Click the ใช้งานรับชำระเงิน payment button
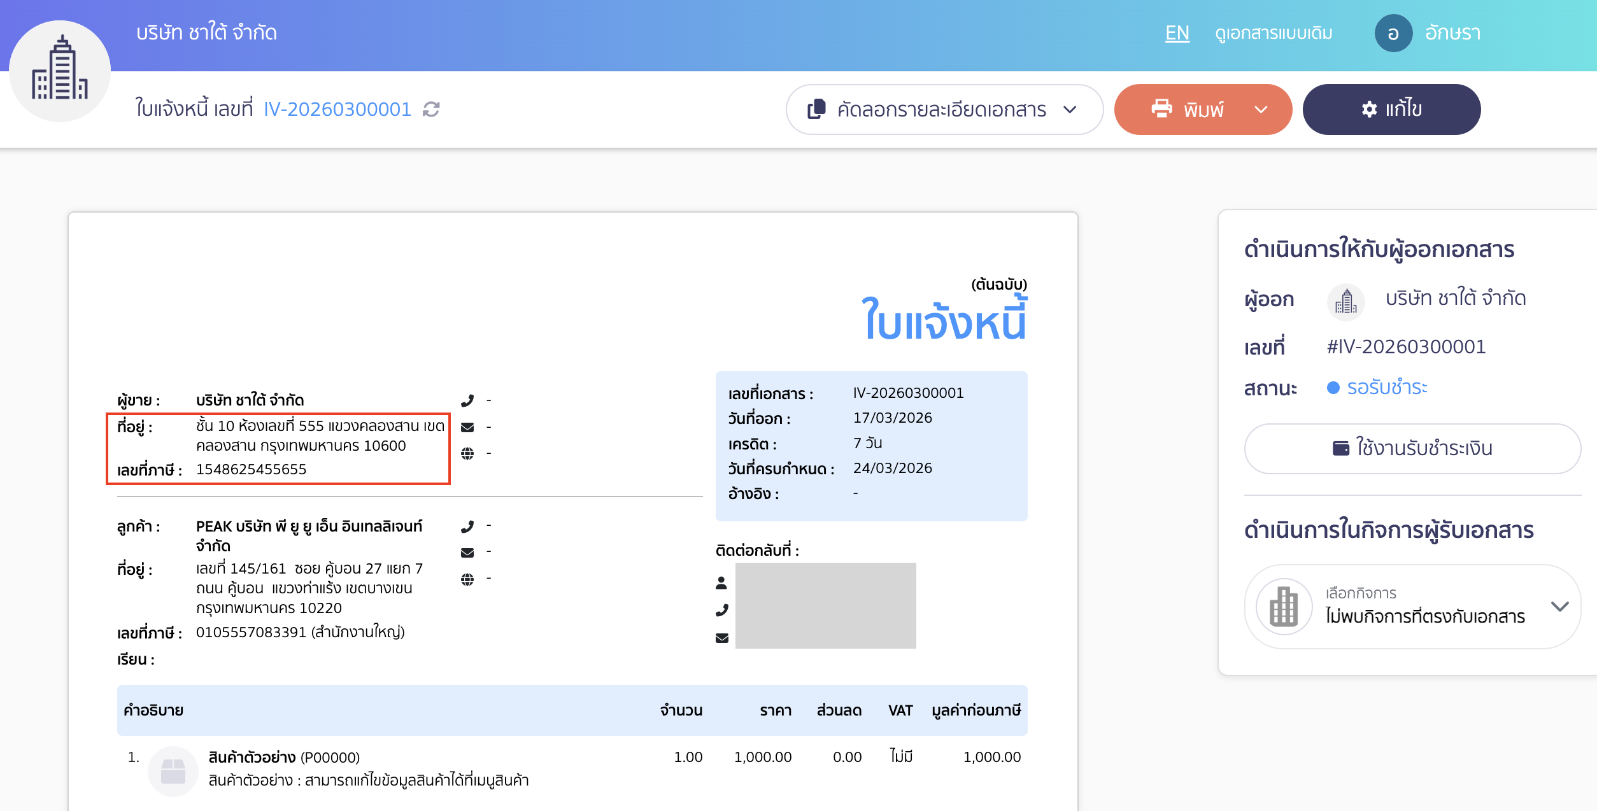 click(x=1413, y=448)
